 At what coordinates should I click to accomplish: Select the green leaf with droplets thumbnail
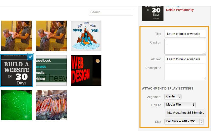[17, 105]
